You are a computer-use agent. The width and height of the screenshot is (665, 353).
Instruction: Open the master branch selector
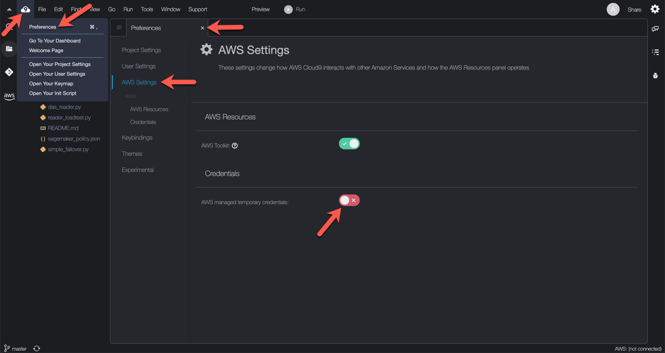16,349
